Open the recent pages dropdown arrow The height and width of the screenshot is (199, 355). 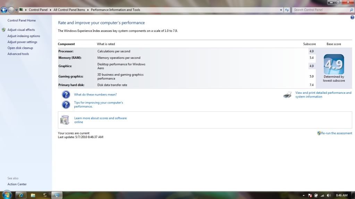pos(16,10)
